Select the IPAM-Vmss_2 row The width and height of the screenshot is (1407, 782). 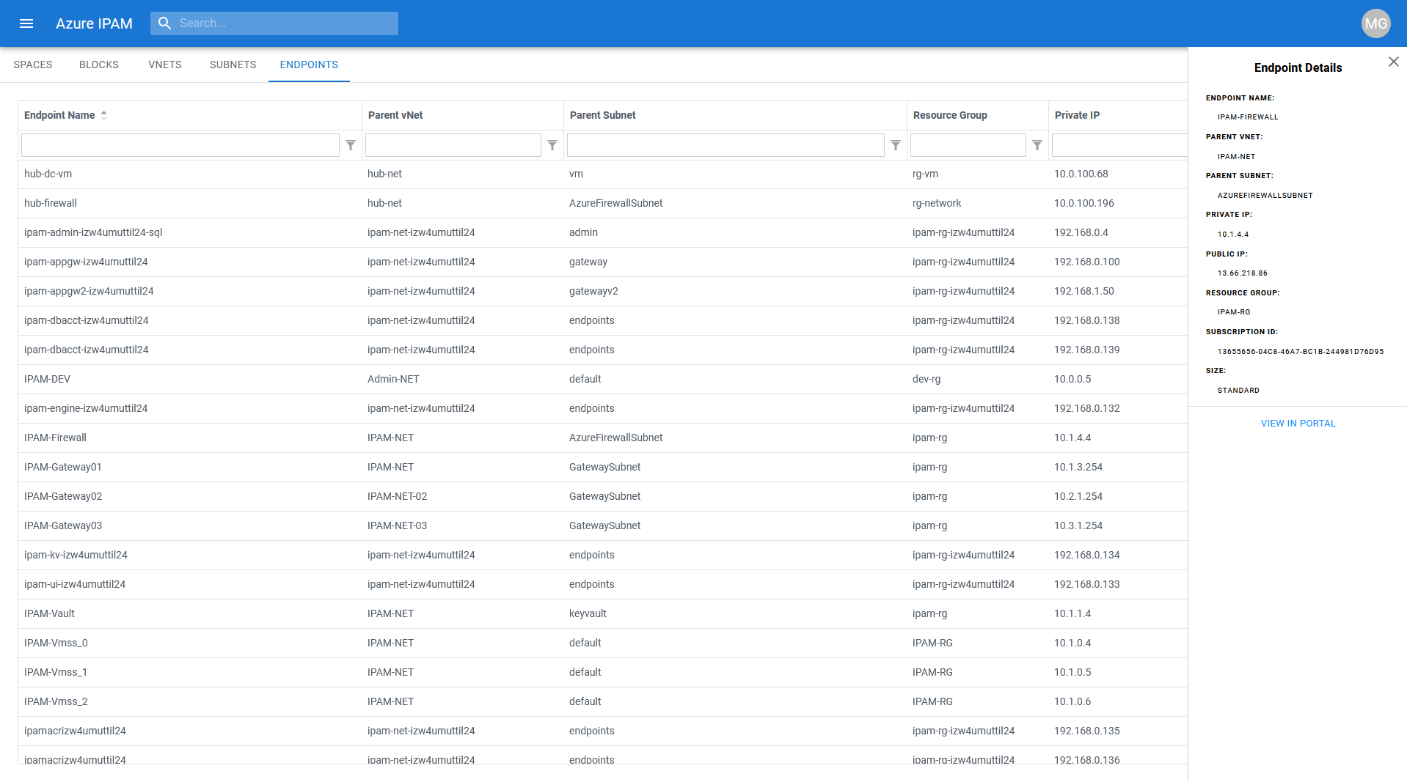click(602, 701)
